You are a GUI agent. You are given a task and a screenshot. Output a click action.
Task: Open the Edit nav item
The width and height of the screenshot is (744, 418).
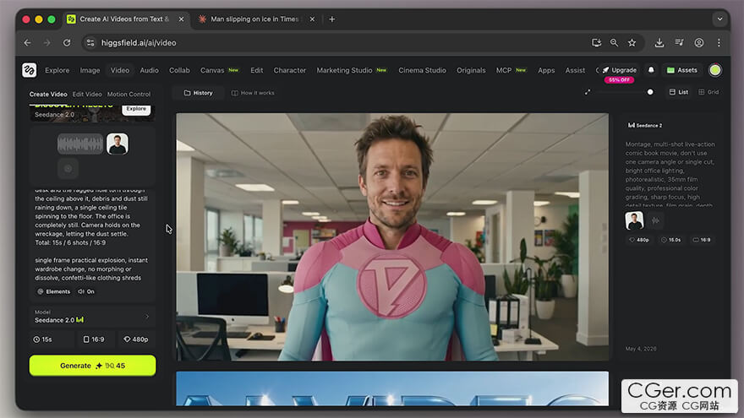coord(257,70)
